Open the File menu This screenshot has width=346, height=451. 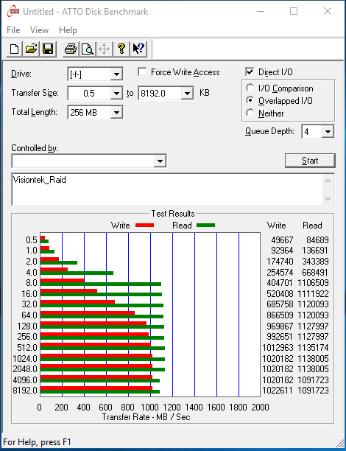(13, 30)
